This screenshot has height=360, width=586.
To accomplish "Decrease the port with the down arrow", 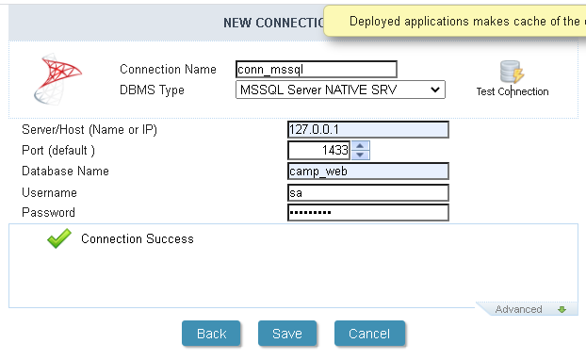I will click(360, 155).
